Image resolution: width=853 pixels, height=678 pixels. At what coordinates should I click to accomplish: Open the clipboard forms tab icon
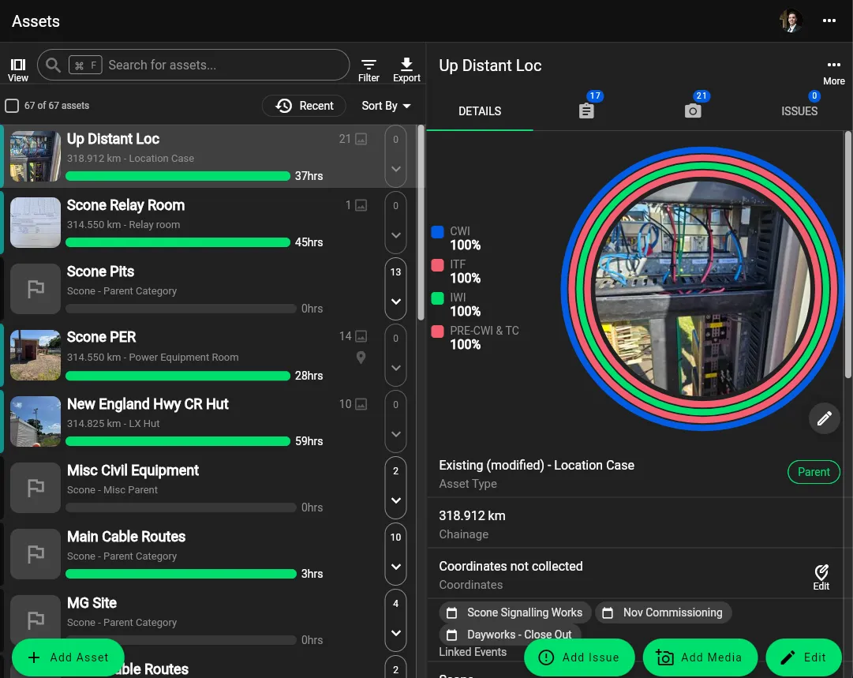586,111
